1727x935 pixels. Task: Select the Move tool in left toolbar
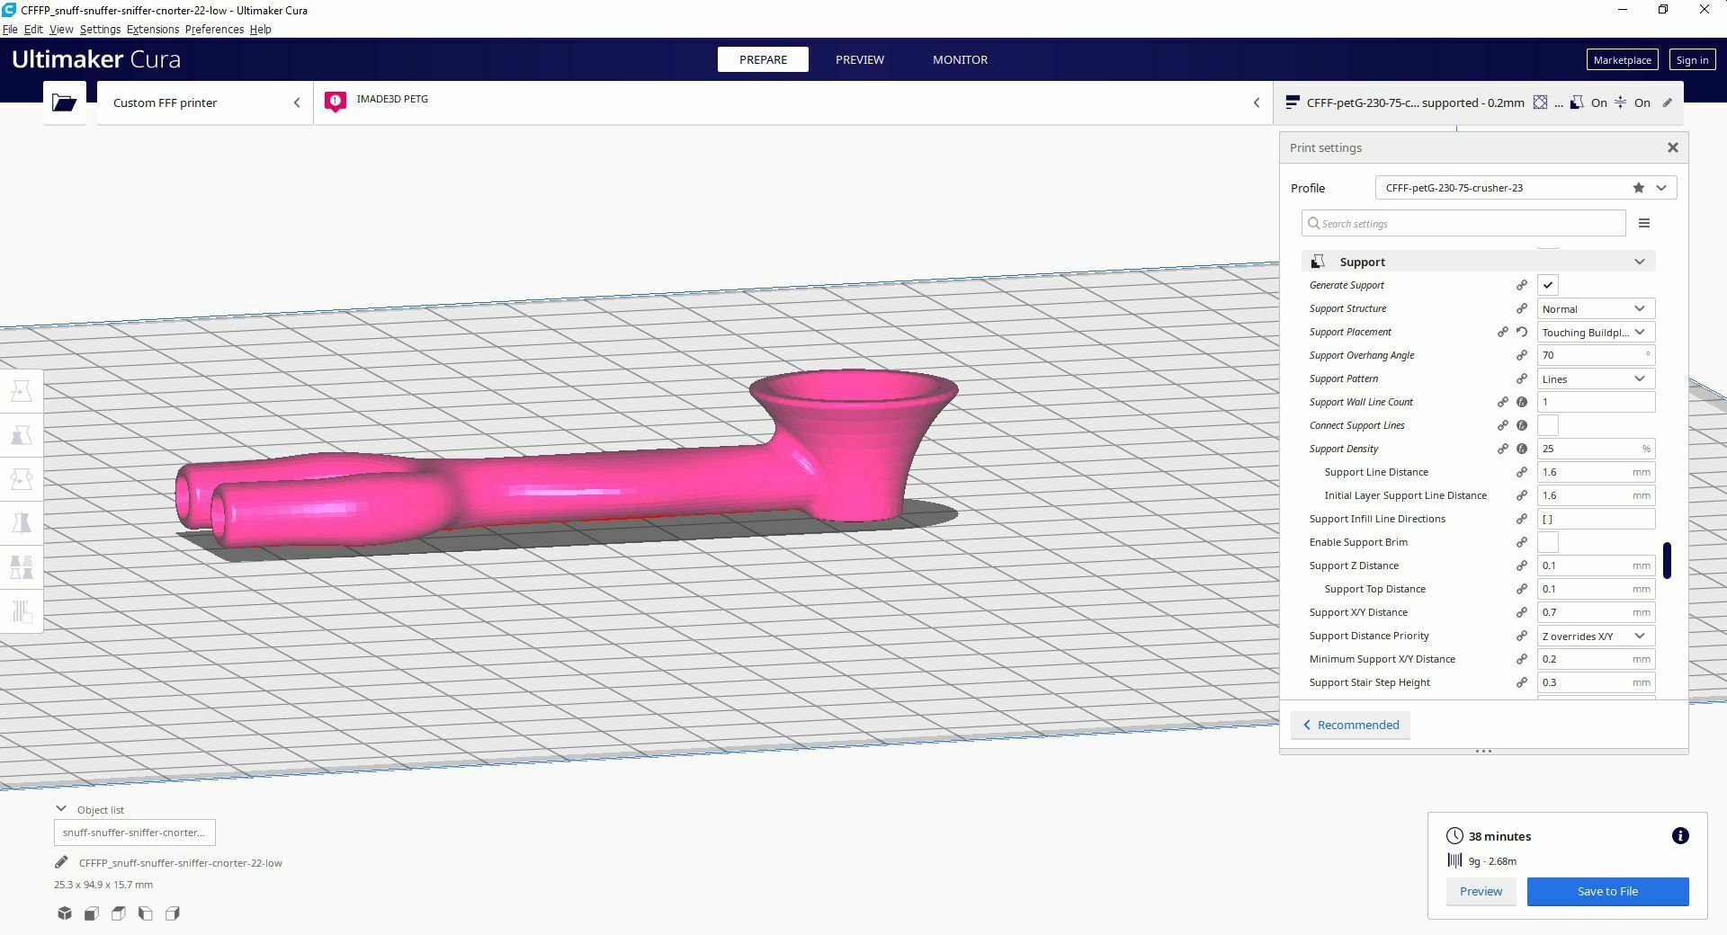[x=22, y=391]
